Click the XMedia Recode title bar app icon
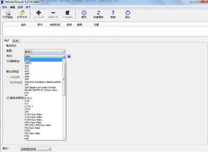 point(2,2)
